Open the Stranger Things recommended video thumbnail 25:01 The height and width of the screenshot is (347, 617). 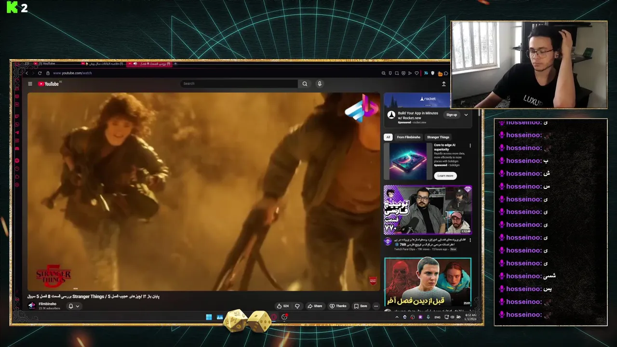[428, 282]
